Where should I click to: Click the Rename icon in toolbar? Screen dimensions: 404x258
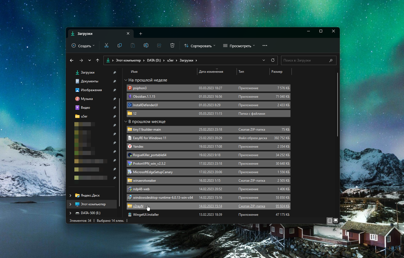click(x=146, y=45)
